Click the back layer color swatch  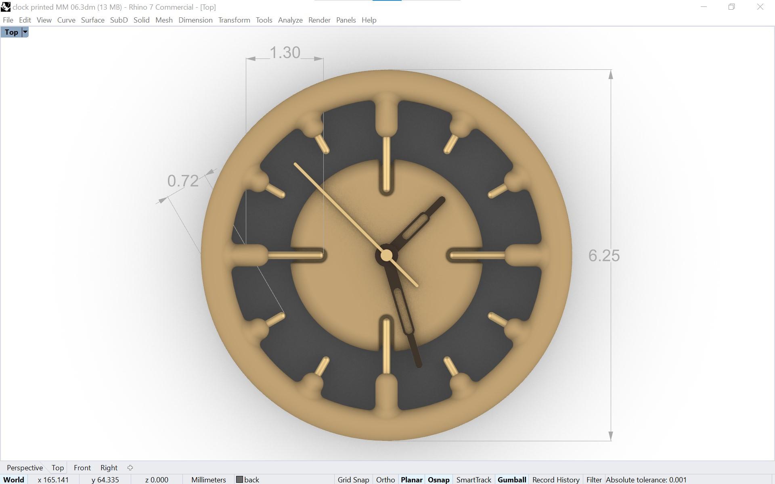239,480
